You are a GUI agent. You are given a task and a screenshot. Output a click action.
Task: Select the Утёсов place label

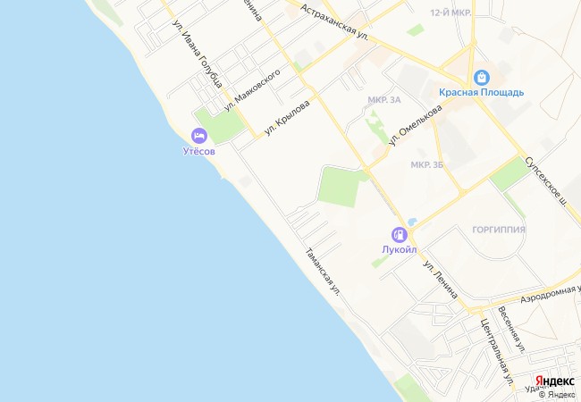tap(199, 151)
